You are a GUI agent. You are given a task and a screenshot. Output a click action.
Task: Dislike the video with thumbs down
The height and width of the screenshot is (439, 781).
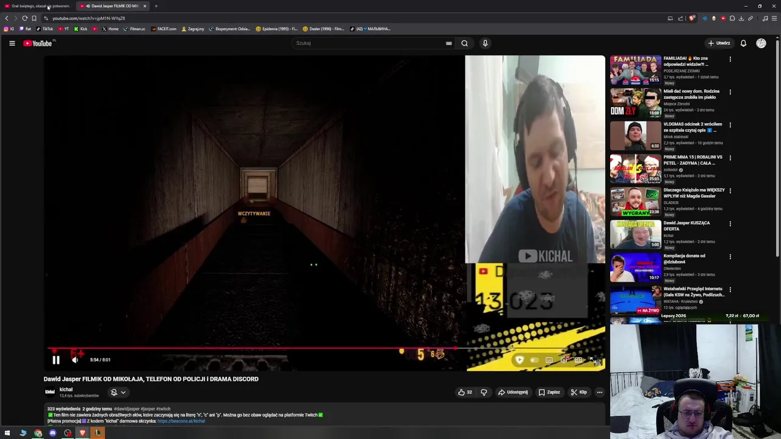484,393
